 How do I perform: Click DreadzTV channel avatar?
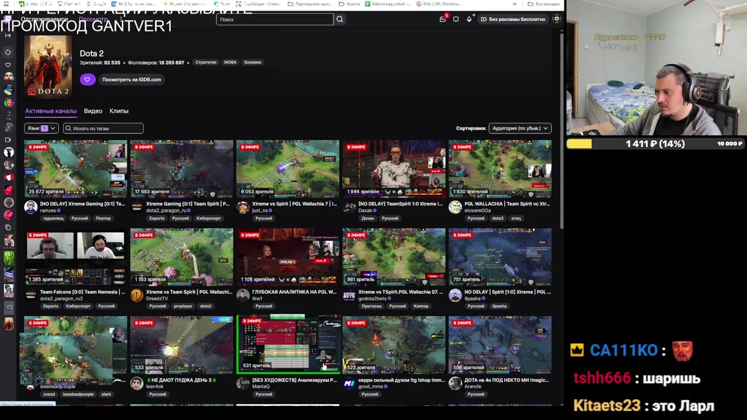pos(137,295)
